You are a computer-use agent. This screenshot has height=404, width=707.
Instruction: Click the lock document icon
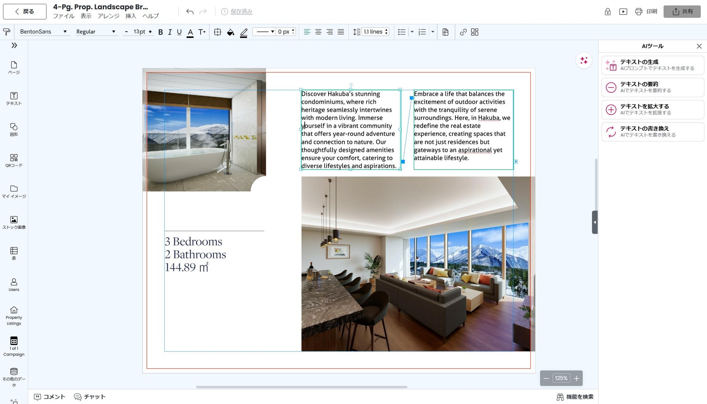pos(608,12)
